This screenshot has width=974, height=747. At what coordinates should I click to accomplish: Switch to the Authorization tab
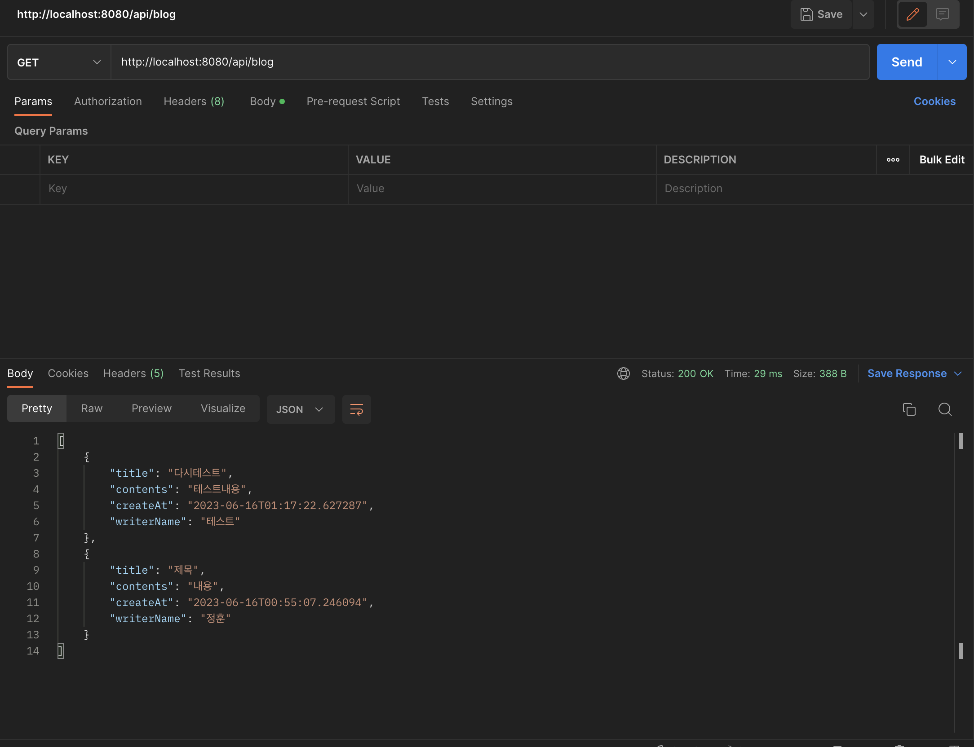click(x=108, y=101)
